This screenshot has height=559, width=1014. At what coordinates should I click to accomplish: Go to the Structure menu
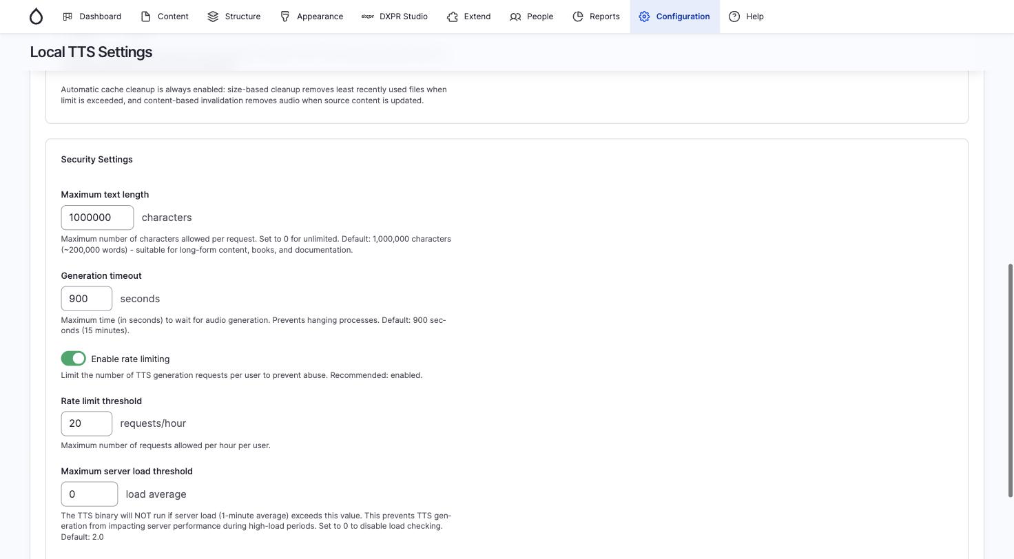click(x=234, y=17)
